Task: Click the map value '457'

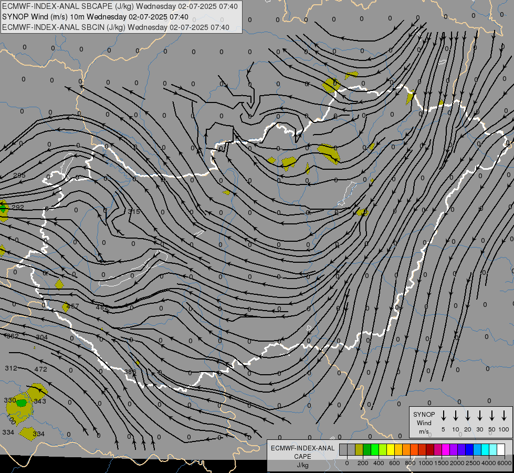Action: [72, 306]
